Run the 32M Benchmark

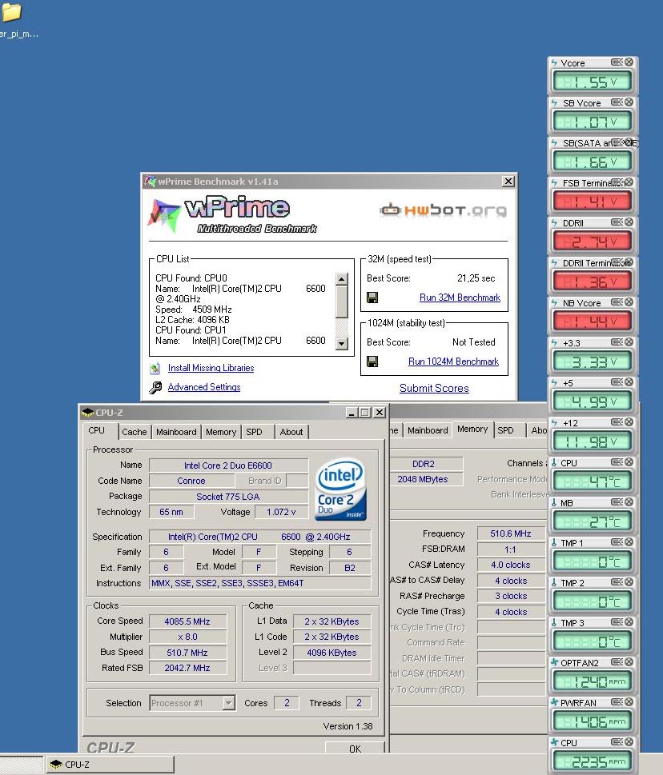pyautogui.click(x=460, y=298)
